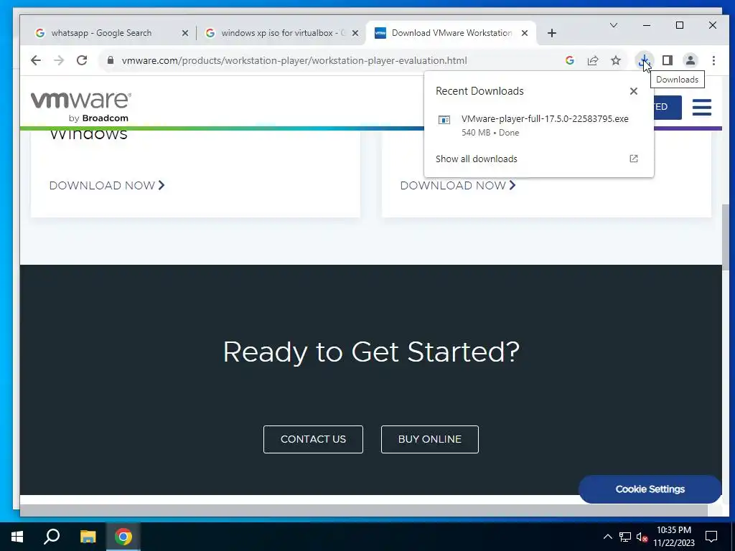This screenshot has width=735, height=551.
Task: Minimize the Chrome window
Action: [647, 25]
